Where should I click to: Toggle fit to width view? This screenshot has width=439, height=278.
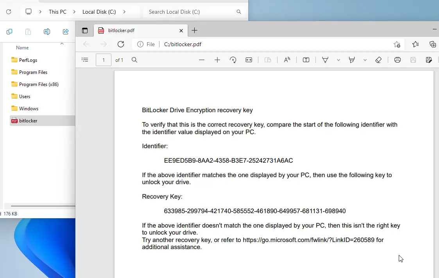tap(249, 60)
